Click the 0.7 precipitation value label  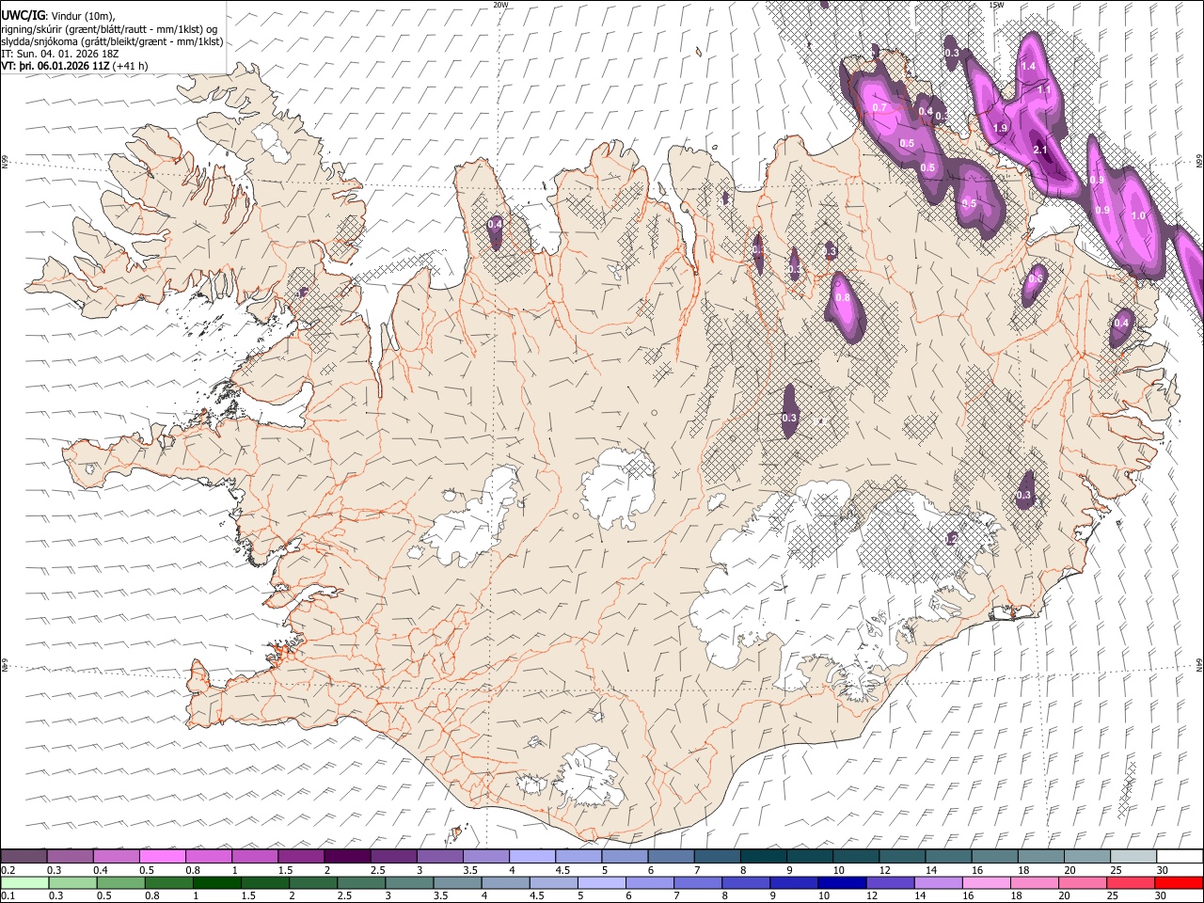coord(880,107)
